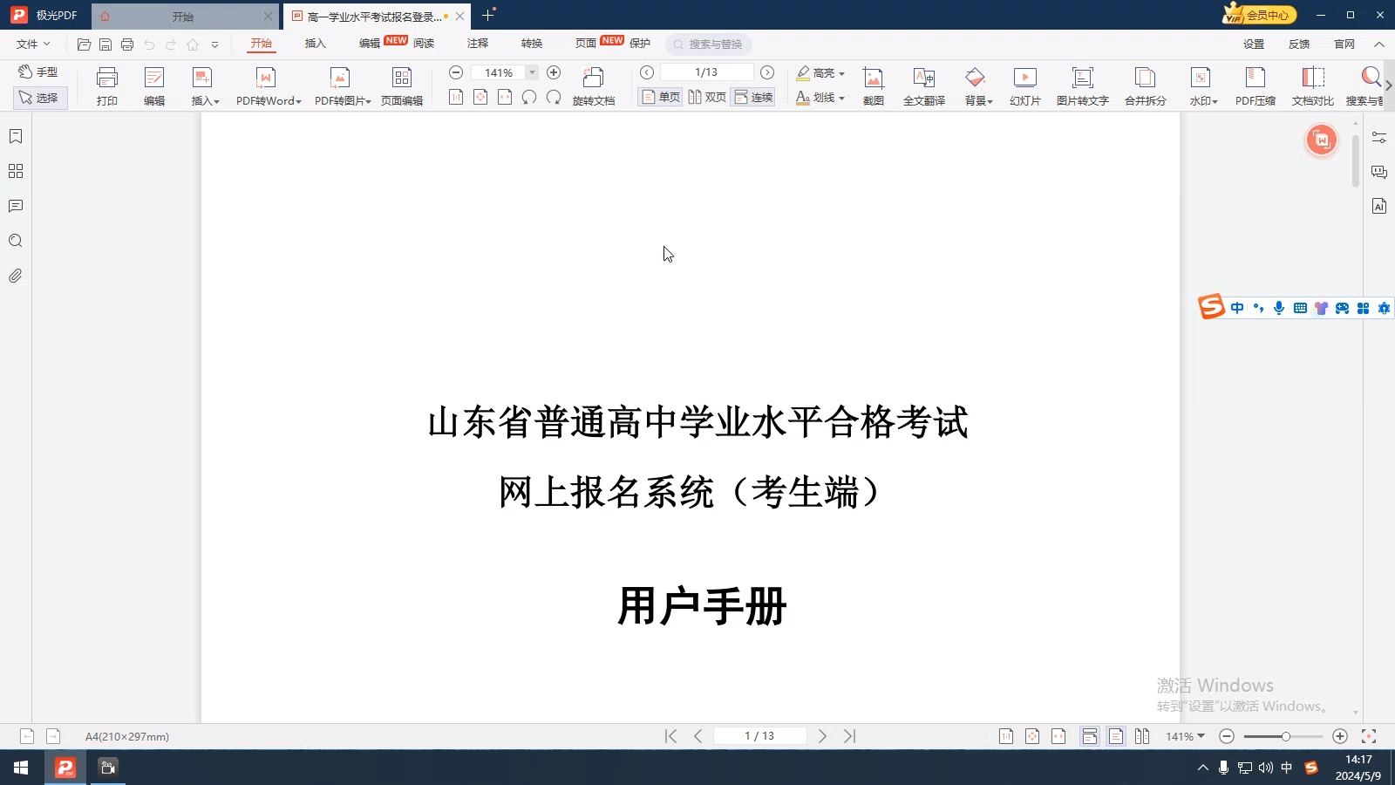Open the 水印 watermark dropdown

(x=1202, y=85)
